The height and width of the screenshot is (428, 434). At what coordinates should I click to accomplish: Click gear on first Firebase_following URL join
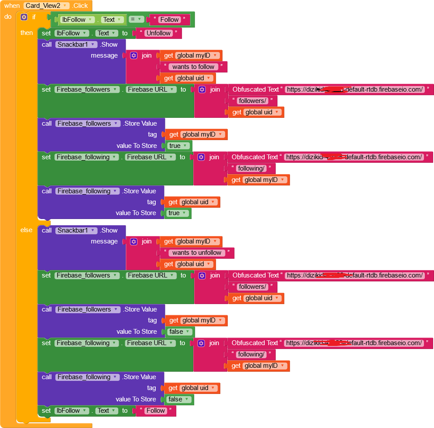pyautogui.click(x=201, y=157)
